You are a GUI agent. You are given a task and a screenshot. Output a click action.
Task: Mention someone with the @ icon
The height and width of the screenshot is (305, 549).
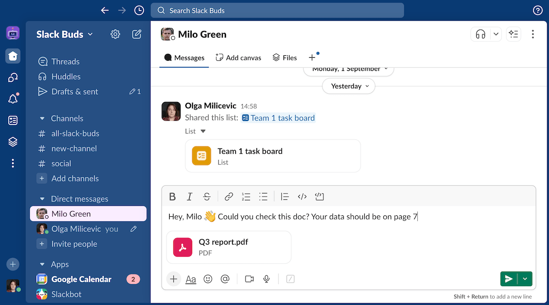click(x=225, y=279)
